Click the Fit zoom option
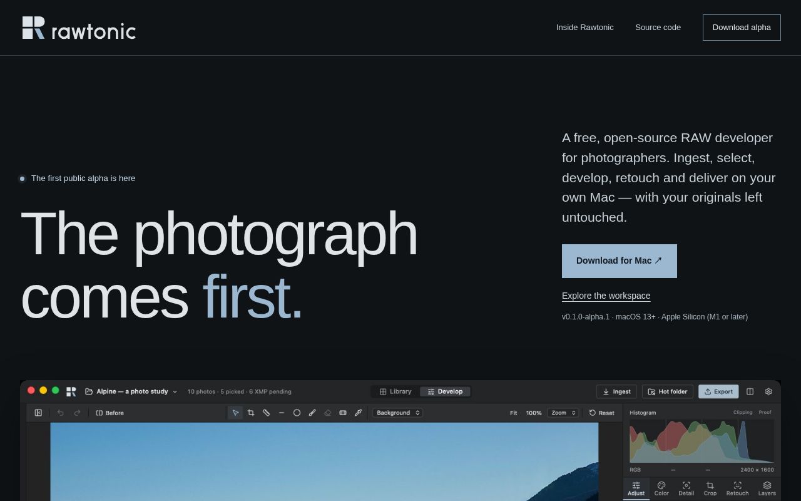 [x=514, y=413]
